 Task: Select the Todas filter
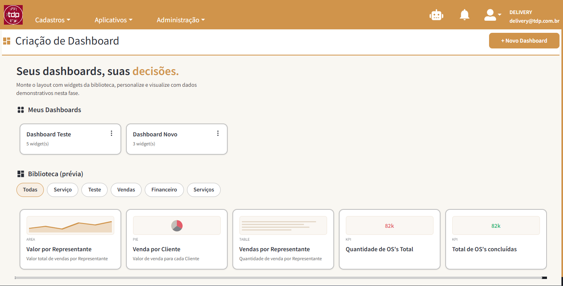tap(30, 190)
